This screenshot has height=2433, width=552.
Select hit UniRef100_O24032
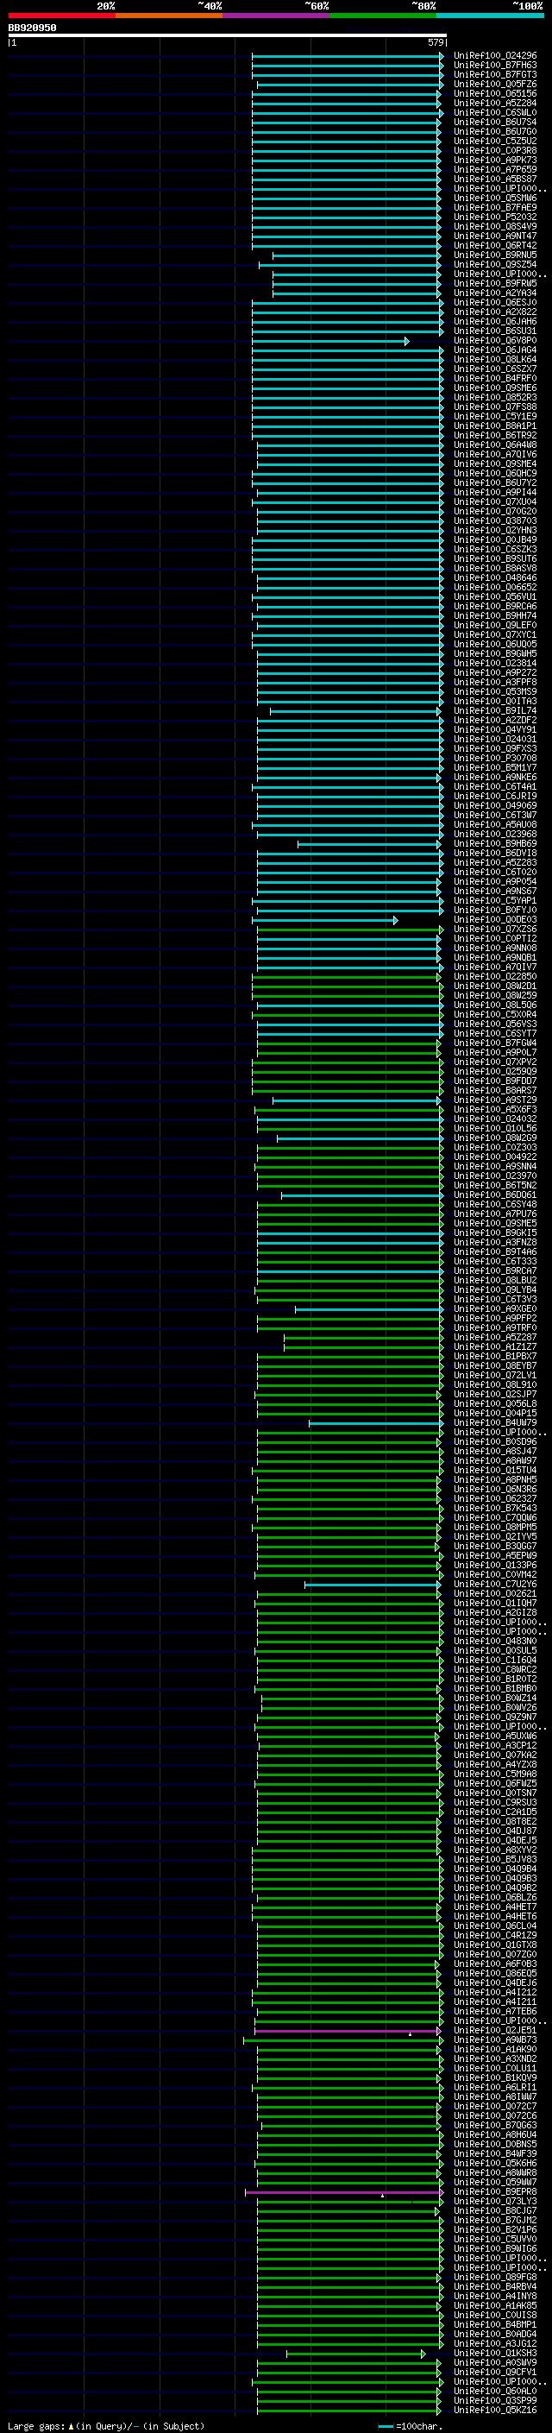[x=494, y=1119]
